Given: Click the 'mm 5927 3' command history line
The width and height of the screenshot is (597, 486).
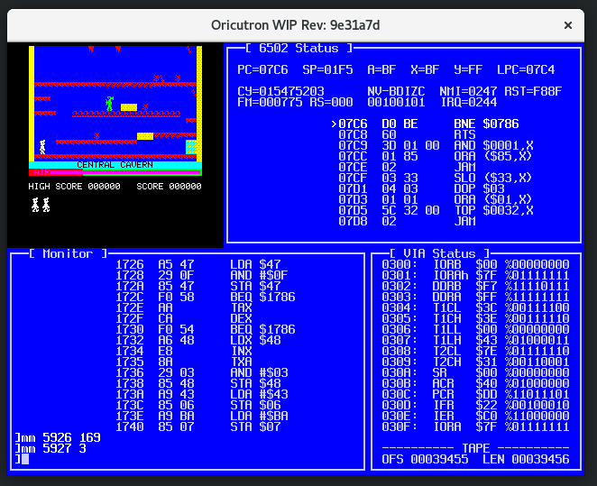Looking at the screenshot, I should pyautogui.click(x=51, y=448).
